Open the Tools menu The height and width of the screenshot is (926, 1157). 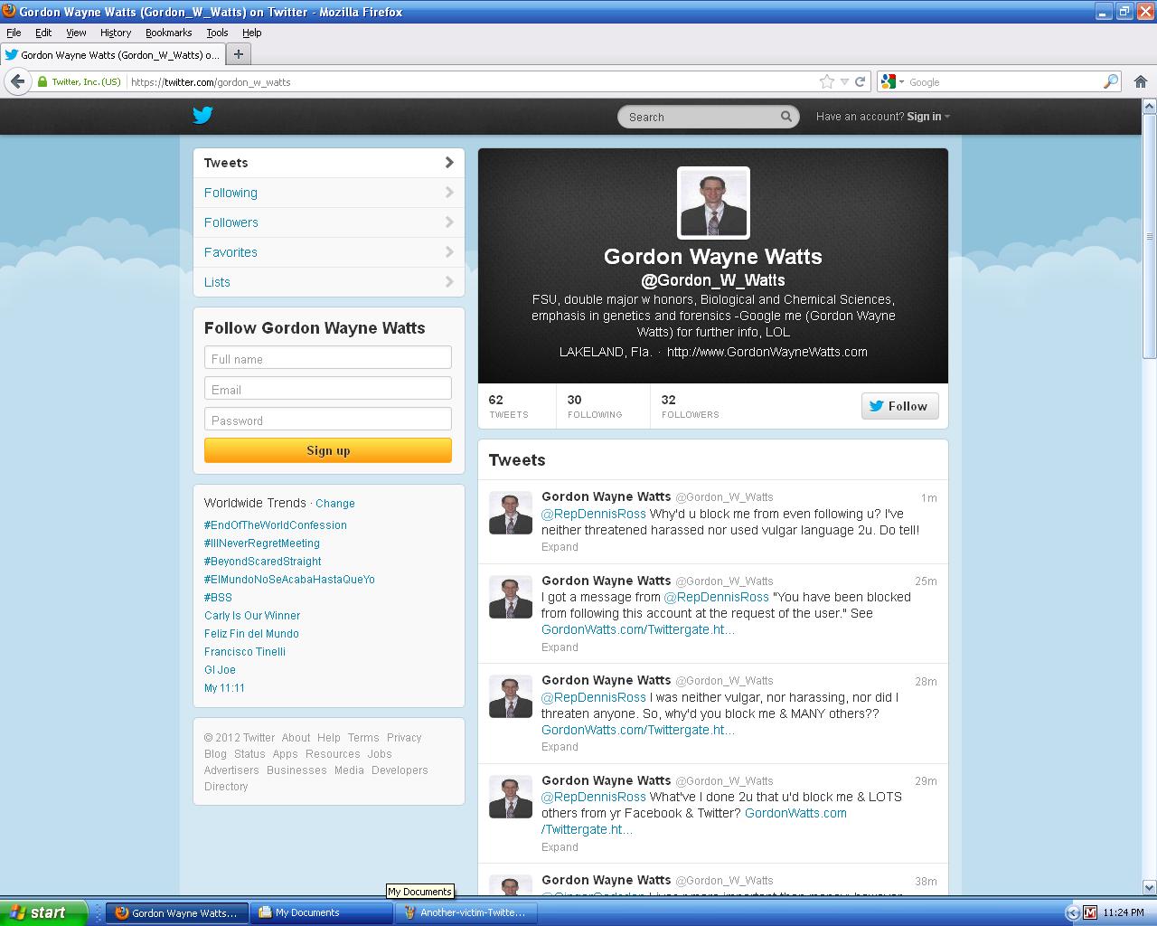(217, 33)
